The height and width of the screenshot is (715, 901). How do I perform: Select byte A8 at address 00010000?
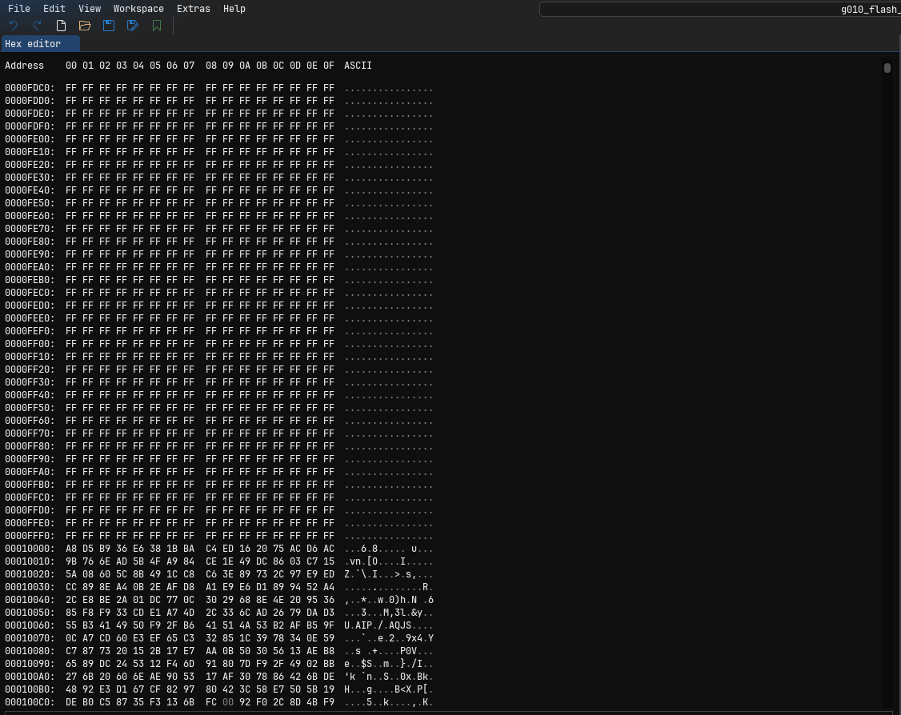[x=71, y=549]
